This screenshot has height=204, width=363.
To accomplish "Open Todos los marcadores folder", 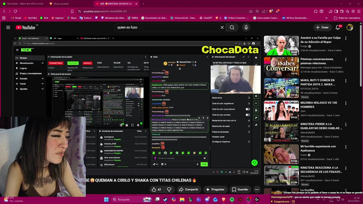I will point(347,18).
